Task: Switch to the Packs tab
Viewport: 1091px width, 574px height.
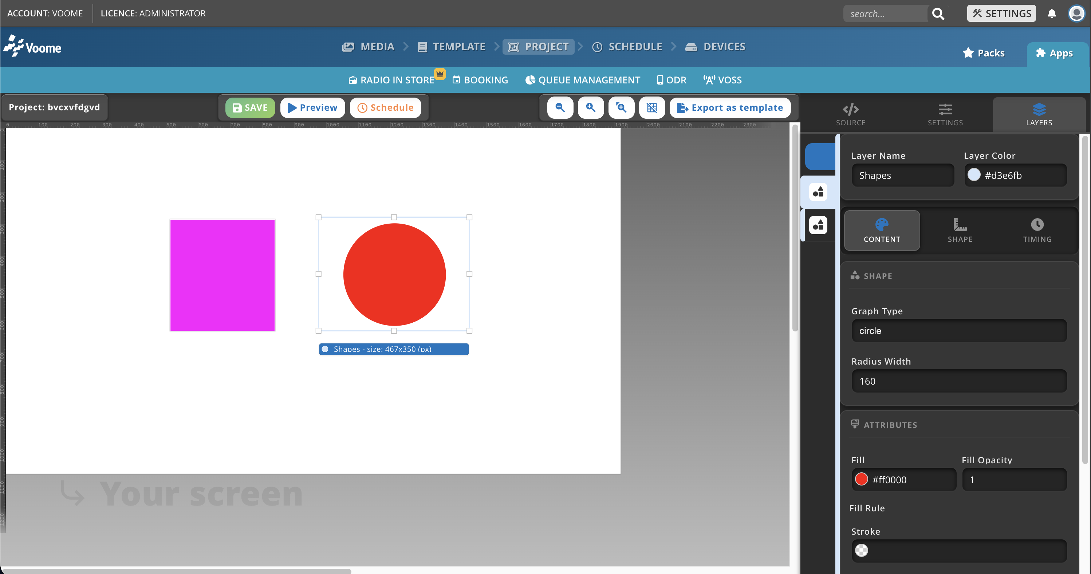Action: [x=984, y=53]
